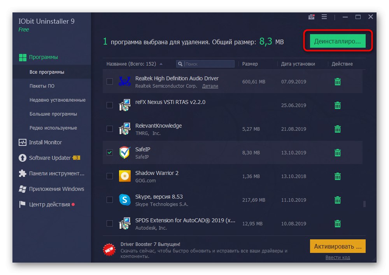Click the Skype logo icon
Screen dimensions: 389x275
click(124, 200)
